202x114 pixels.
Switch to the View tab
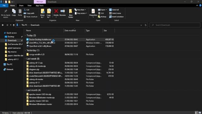[x=29, y=5]
